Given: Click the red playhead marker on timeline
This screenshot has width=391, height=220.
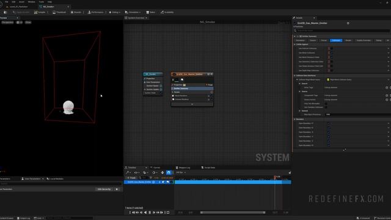Looking at the screenshot, I should 275,177.
